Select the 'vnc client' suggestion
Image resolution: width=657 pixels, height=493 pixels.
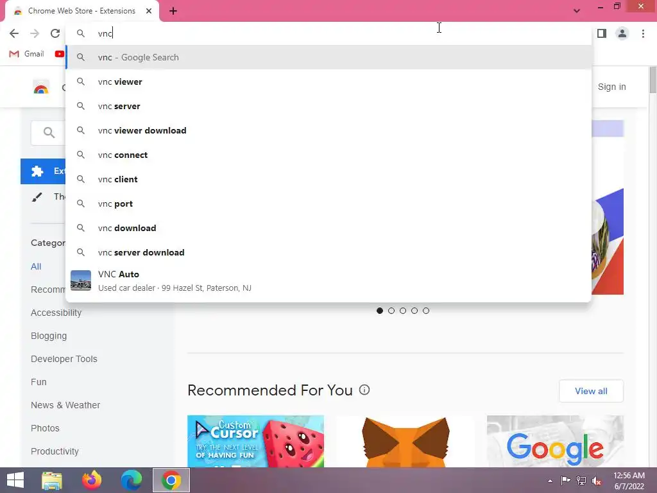pos(328,179)
